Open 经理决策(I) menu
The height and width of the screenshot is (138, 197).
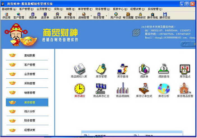click(x=138, y=9)
